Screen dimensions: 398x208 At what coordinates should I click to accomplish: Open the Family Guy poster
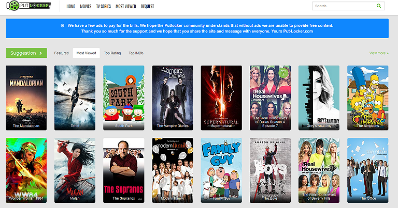pos(221,169)
